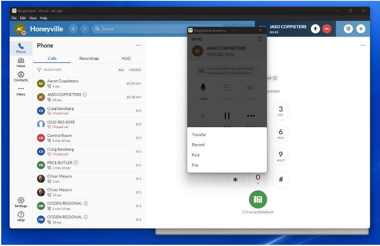Open the right pane three-dot options menu
This screenshot has width=380, height=246.
coord(363,45)
